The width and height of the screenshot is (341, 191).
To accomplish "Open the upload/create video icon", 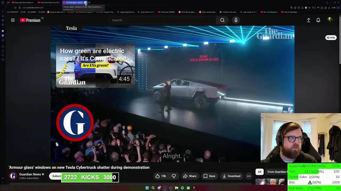I will [308, 20].
